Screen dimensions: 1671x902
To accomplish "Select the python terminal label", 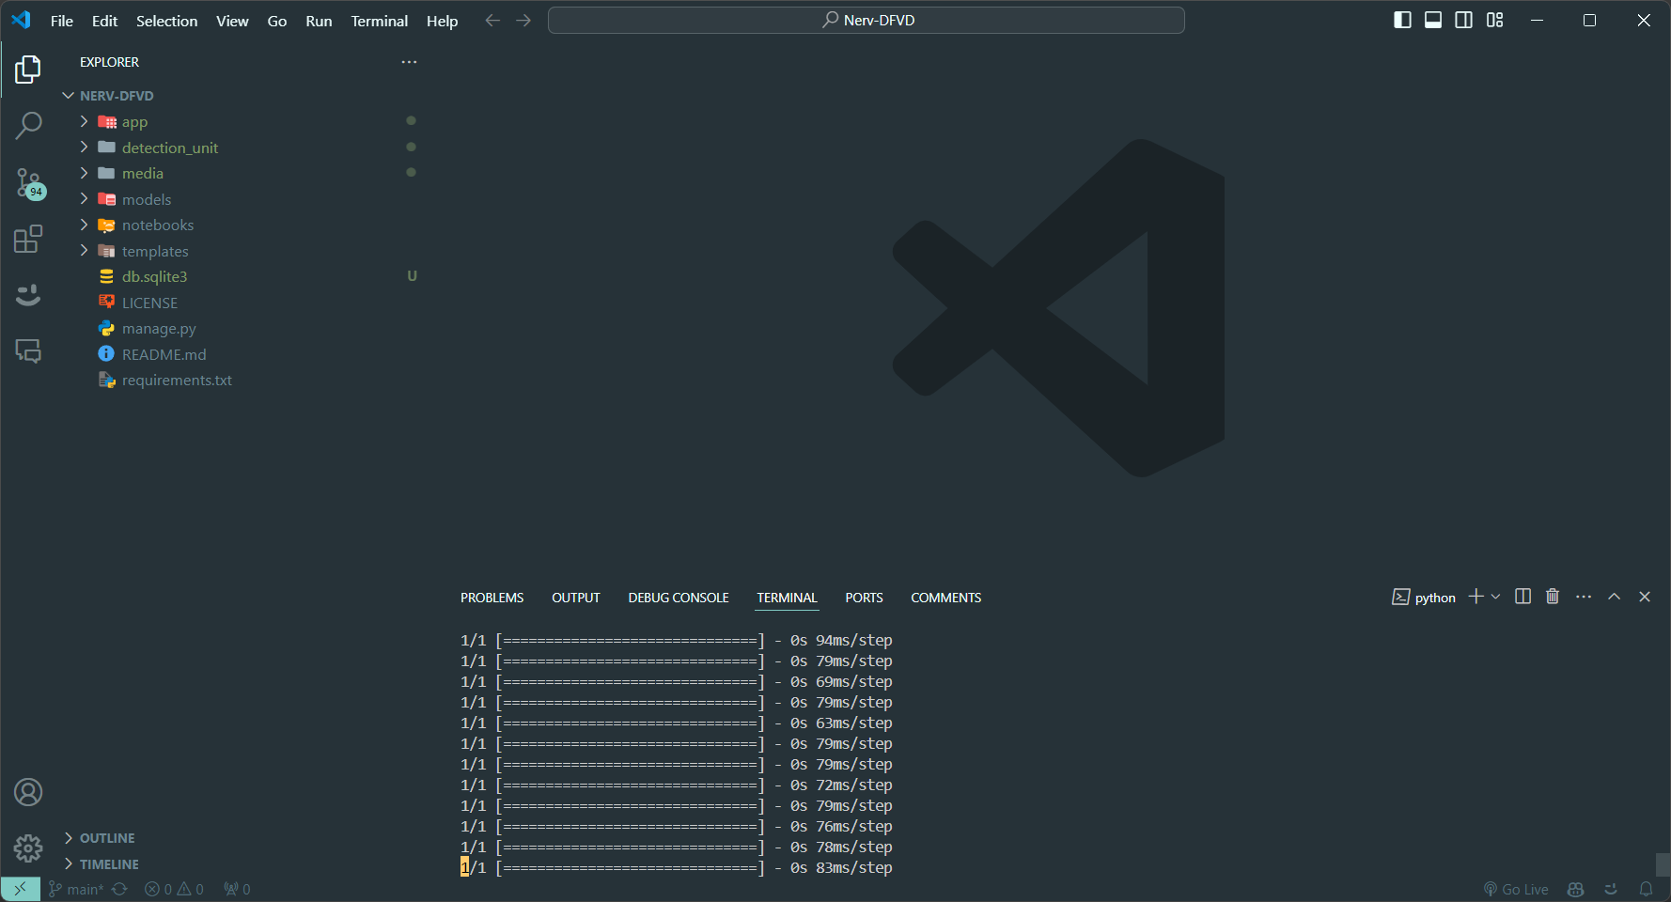I will (x=1424, y=597).
